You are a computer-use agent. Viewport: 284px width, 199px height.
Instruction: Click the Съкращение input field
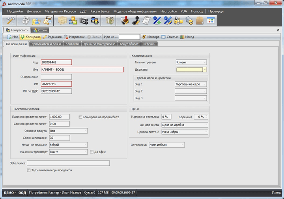click(x=56, y=77)
